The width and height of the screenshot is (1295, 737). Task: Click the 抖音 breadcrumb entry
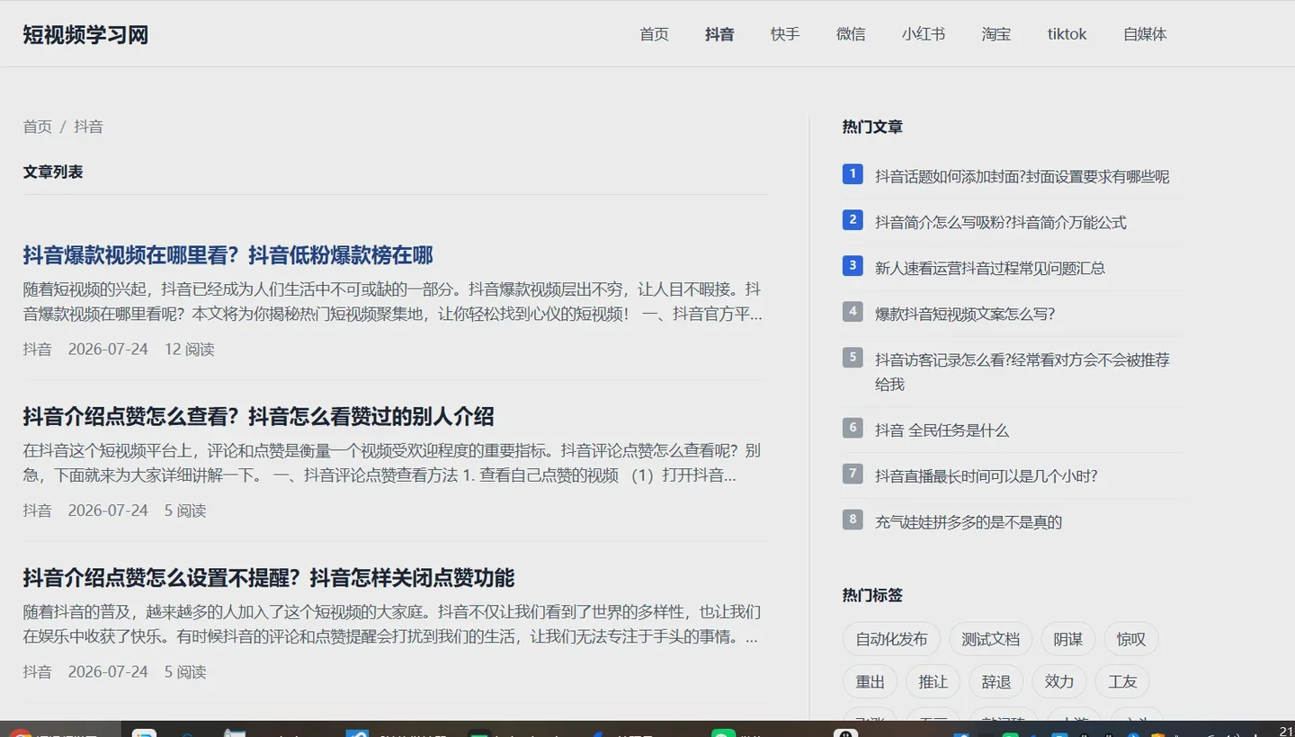pos(88,127)
